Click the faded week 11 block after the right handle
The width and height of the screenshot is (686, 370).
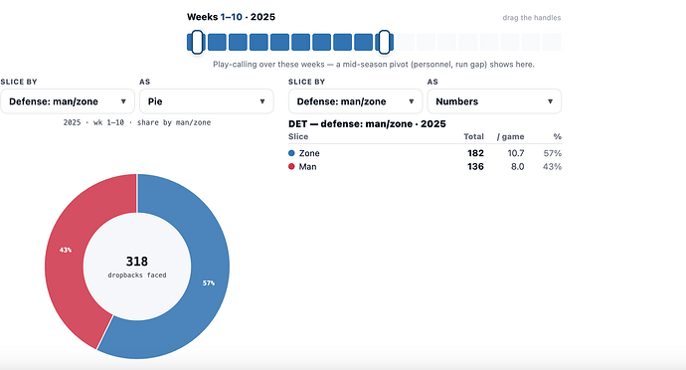tap(405, 42)
